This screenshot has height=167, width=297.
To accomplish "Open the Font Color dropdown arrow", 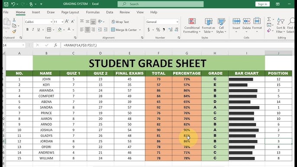I will (x=73, y=30).
